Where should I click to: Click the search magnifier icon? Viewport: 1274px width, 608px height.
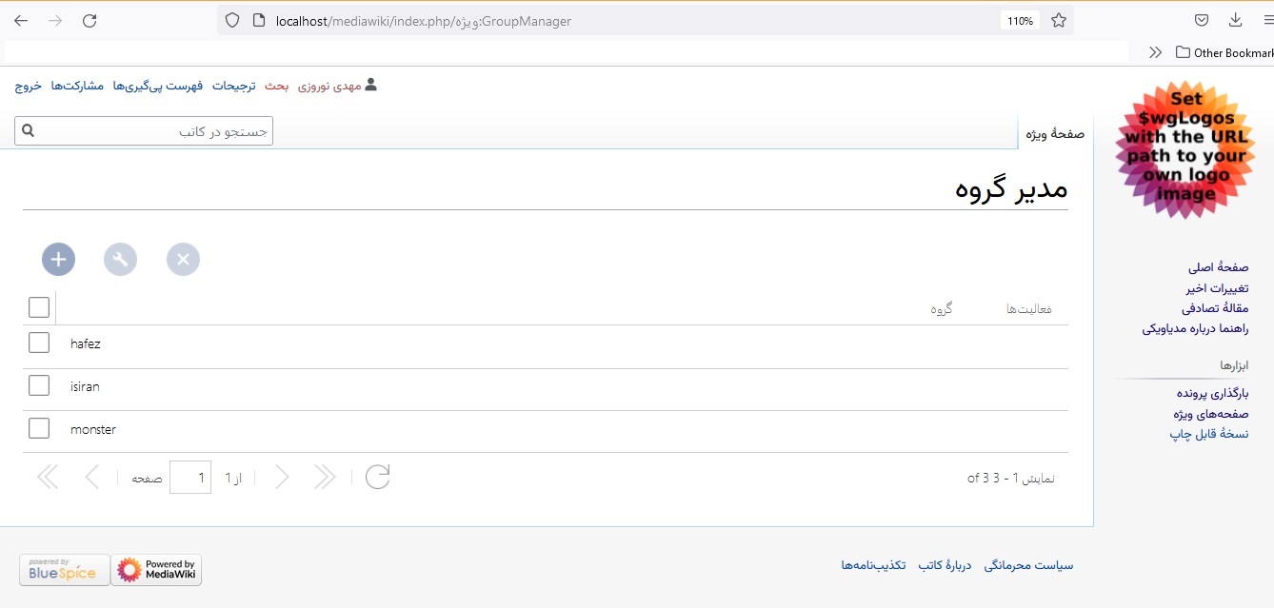[x=28, y=131]
